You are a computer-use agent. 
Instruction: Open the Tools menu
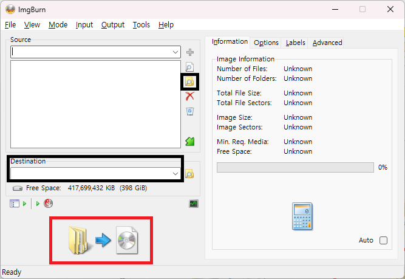pyautogui.click(x=141, y=25)
